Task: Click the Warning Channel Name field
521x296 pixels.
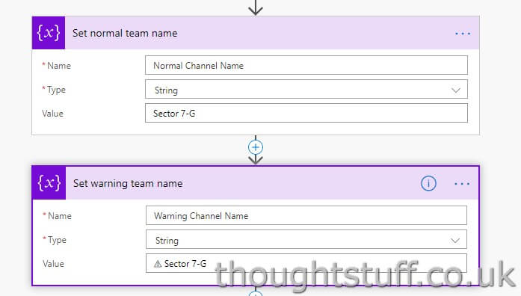Action: point(306,215)
